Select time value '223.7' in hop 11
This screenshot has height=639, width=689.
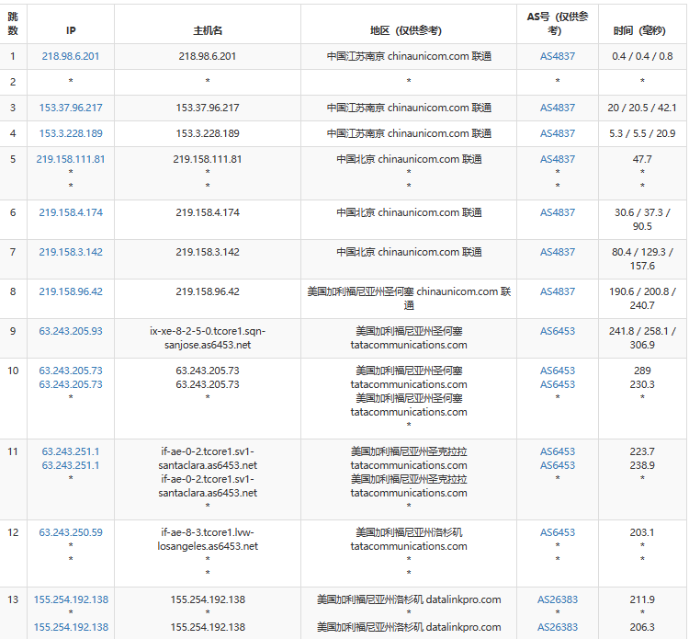(x=642, y=451)
